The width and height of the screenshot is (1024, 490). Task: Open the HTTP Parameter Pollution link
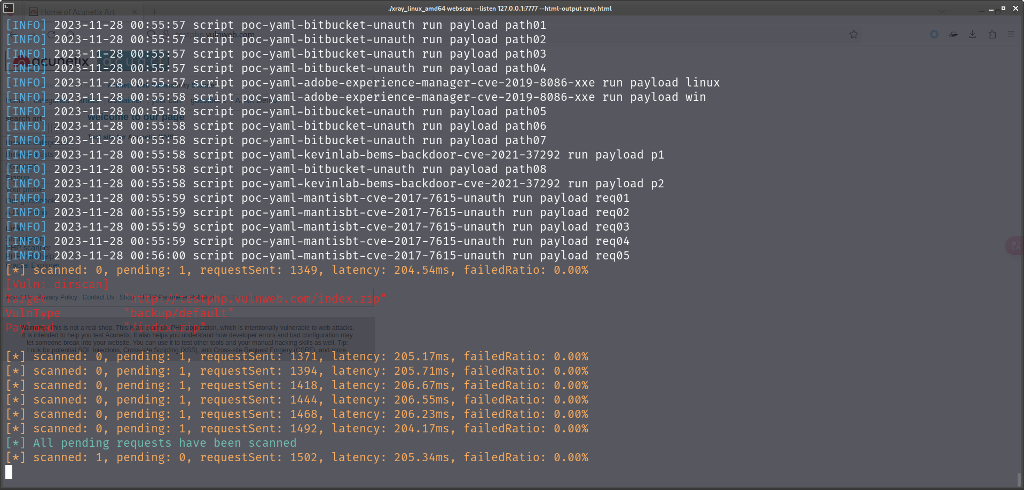[177, 297]
